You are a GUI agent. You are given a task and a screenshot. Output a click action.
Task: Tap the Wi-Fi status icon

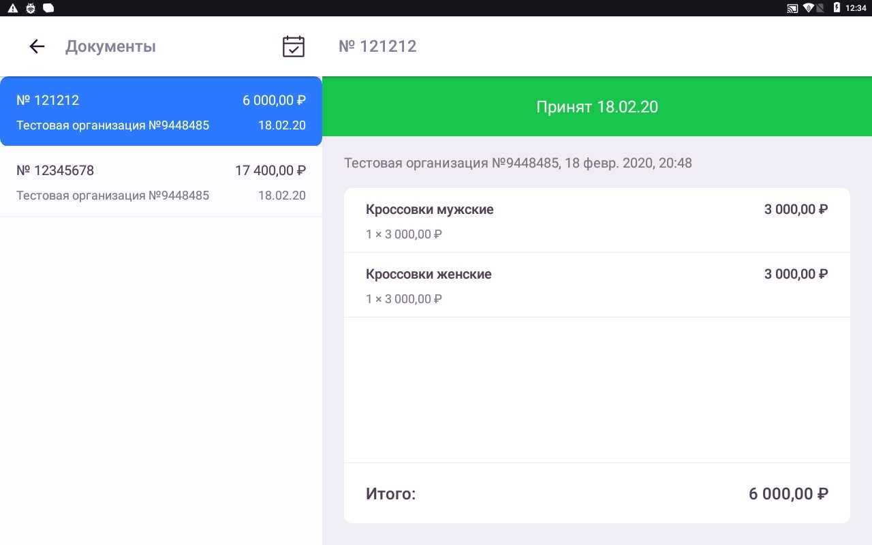(x=809, y=8)
